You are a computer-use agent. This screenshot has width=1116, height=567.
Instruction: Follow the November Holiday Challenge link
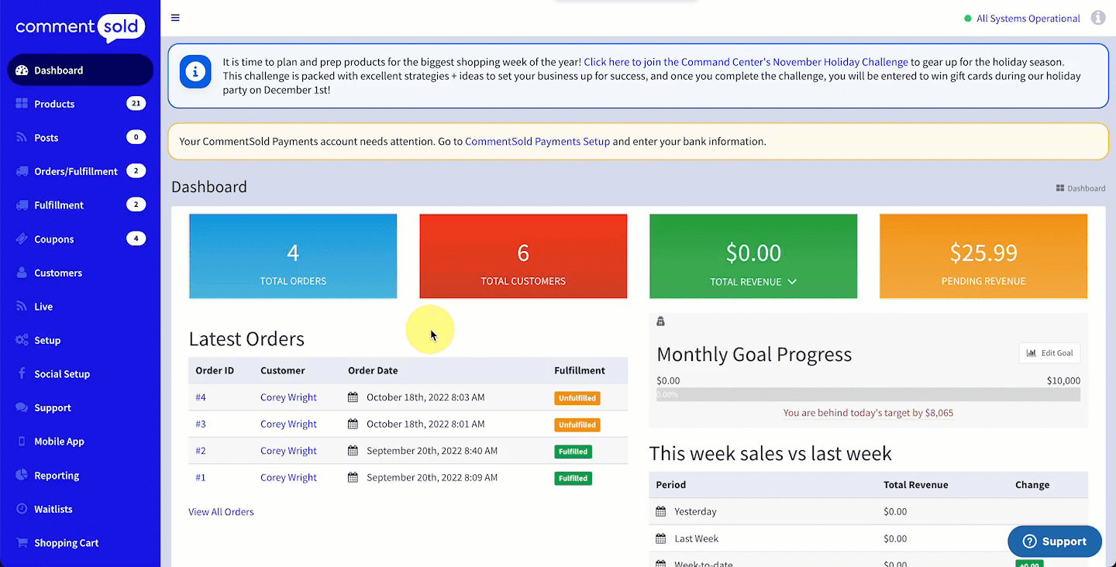746,62
